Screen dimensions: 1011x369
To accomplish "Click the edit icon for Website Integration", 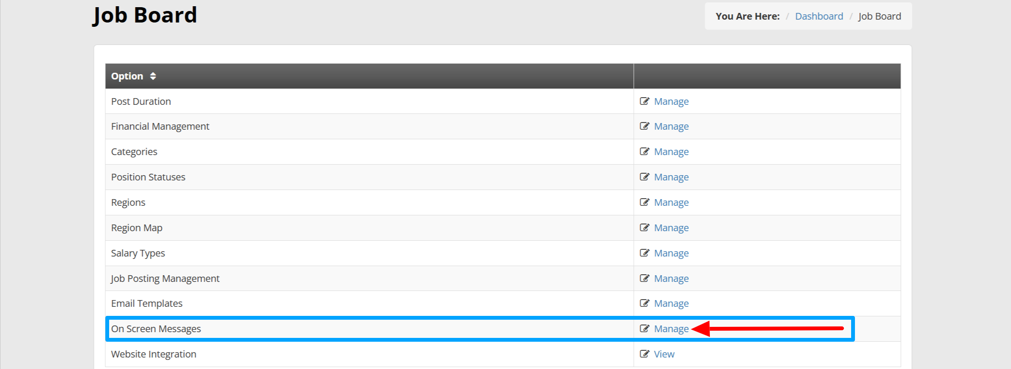I will tap(644, 354).
